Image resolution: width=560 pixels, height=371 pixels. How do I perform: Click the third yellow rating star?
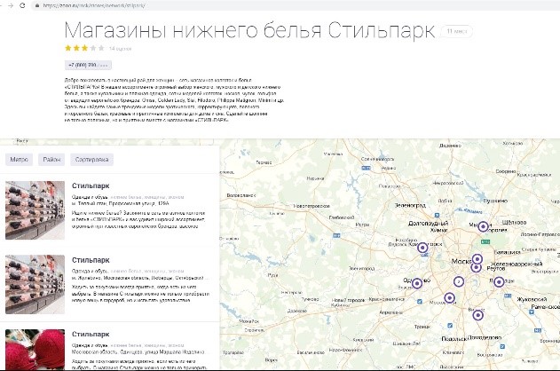(84, 48)
